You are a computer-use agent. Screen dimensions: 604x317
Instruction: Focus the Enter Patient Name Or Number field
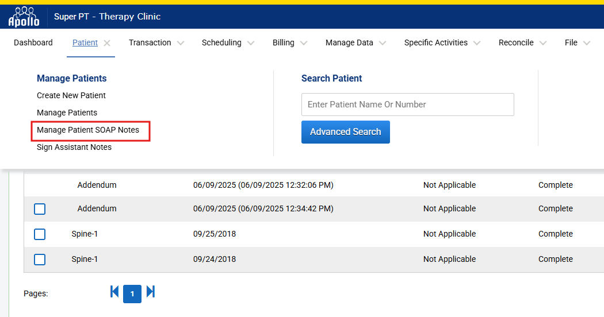(407, 105)
